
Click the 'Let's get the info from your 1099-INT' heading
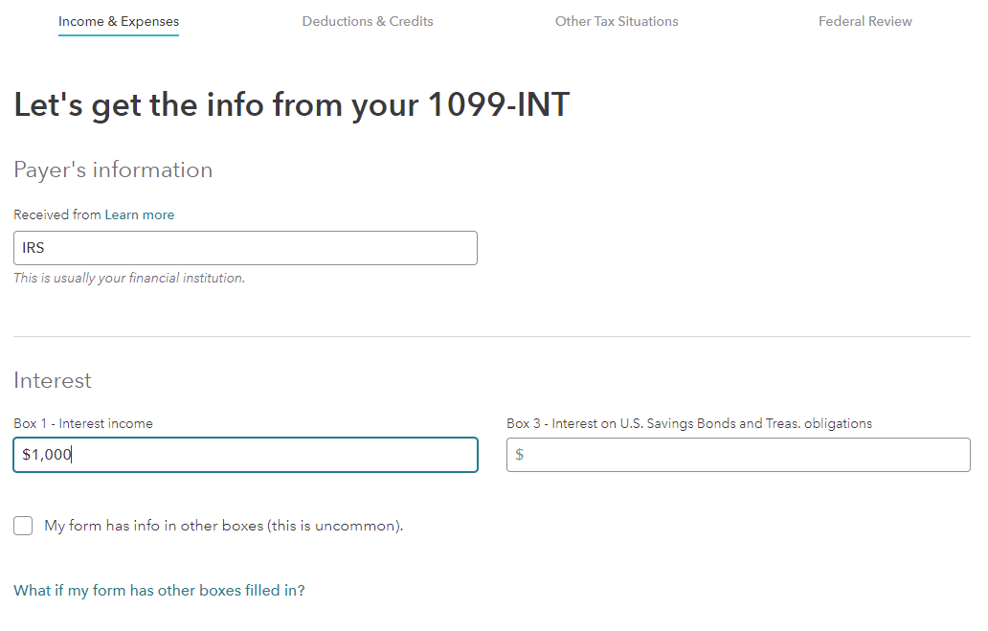292,104
